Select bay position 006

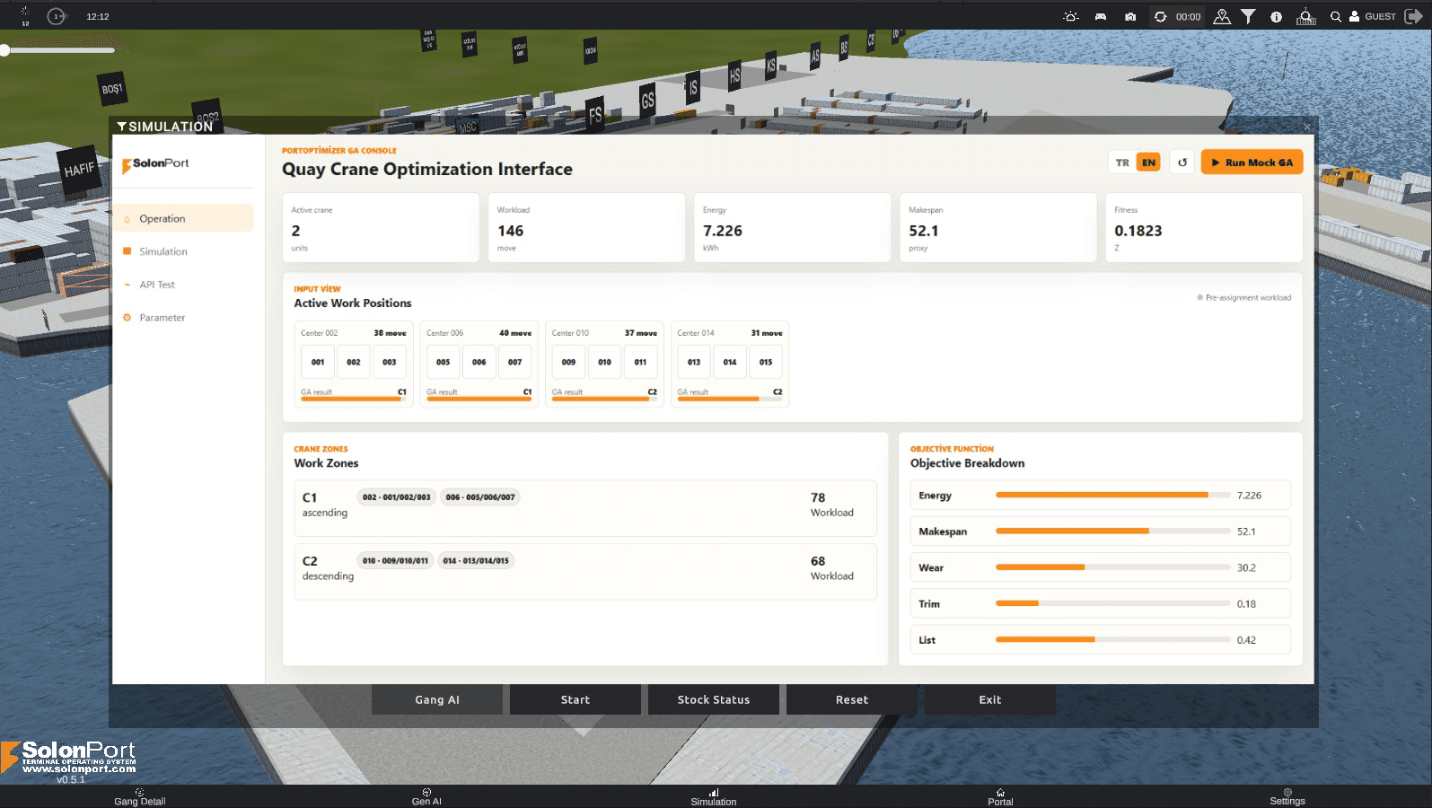(x=479, y=362)
